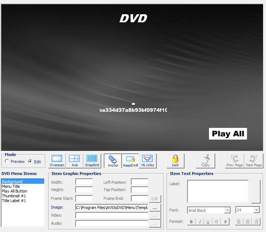Image resolution: width=266 pixels, height=232 pixels.
Task: Click the Audio path field
Action: tap(112, 223)
